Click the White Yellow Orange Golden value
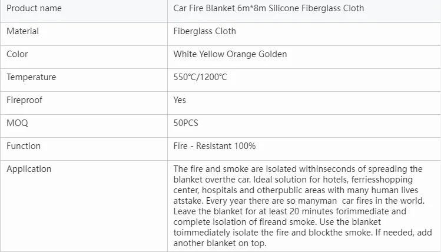Screen dimensions: 441x252 230,54
